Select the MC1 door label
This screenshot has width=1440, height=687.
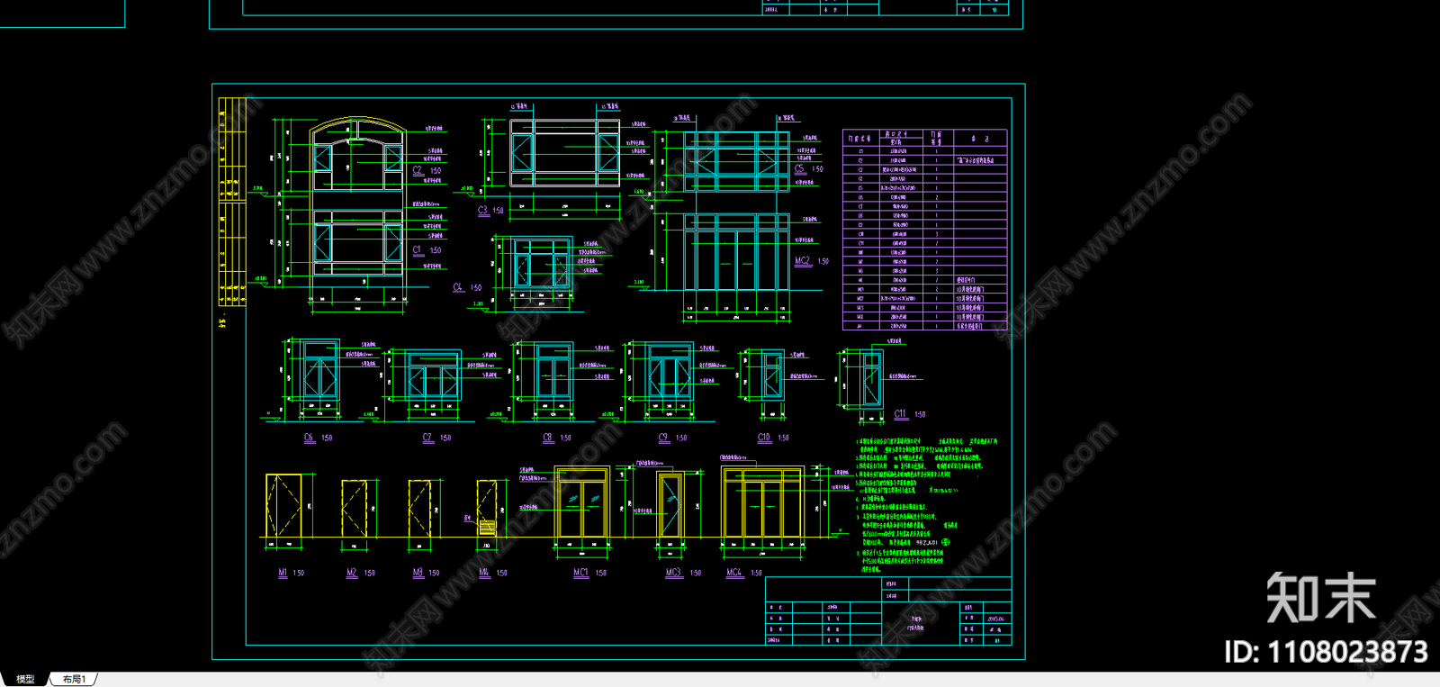point(581,573)
